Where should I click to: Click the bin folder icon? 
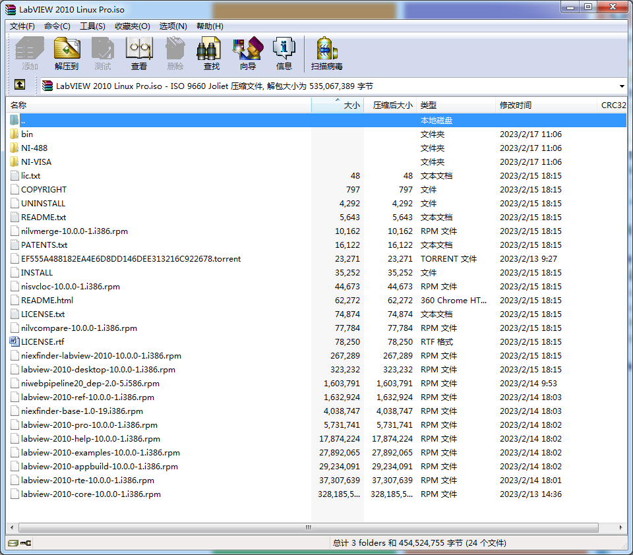tap(14, 134)
